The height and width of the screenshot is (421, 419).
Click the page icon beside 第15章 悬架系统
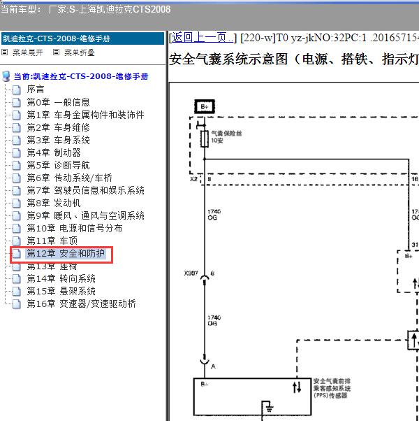tap(17, 292)
